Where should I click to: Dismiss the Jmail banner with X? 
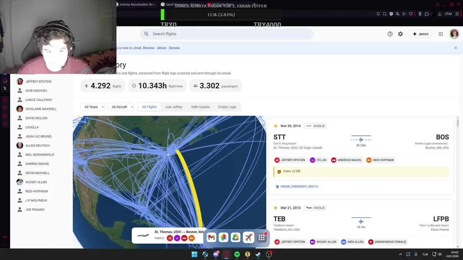(456, 48)
